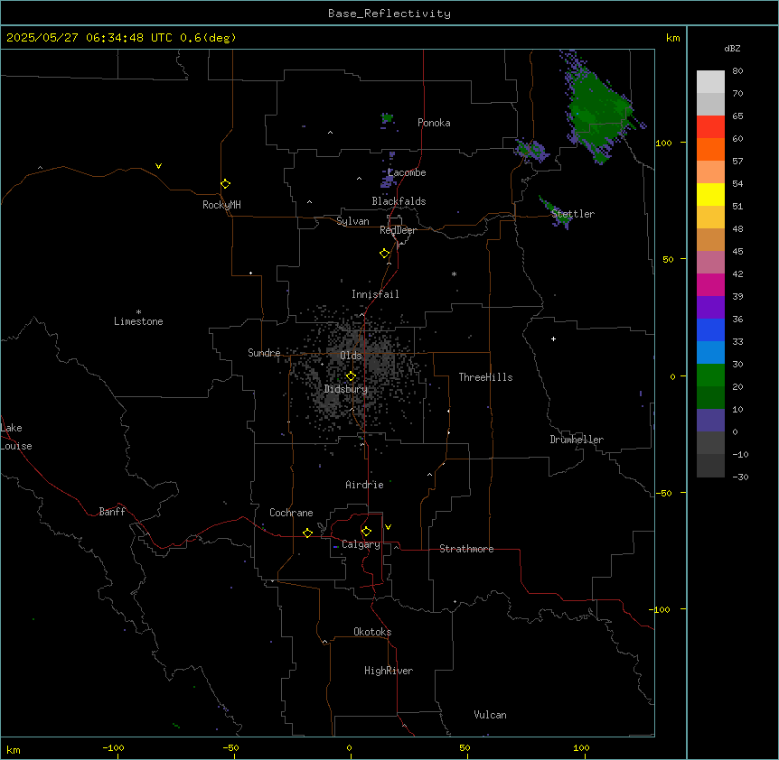Click the purple 36-39 dBZ legend swatch
Viewport: 779px width, 760px height.
click(x=710, y=308)
